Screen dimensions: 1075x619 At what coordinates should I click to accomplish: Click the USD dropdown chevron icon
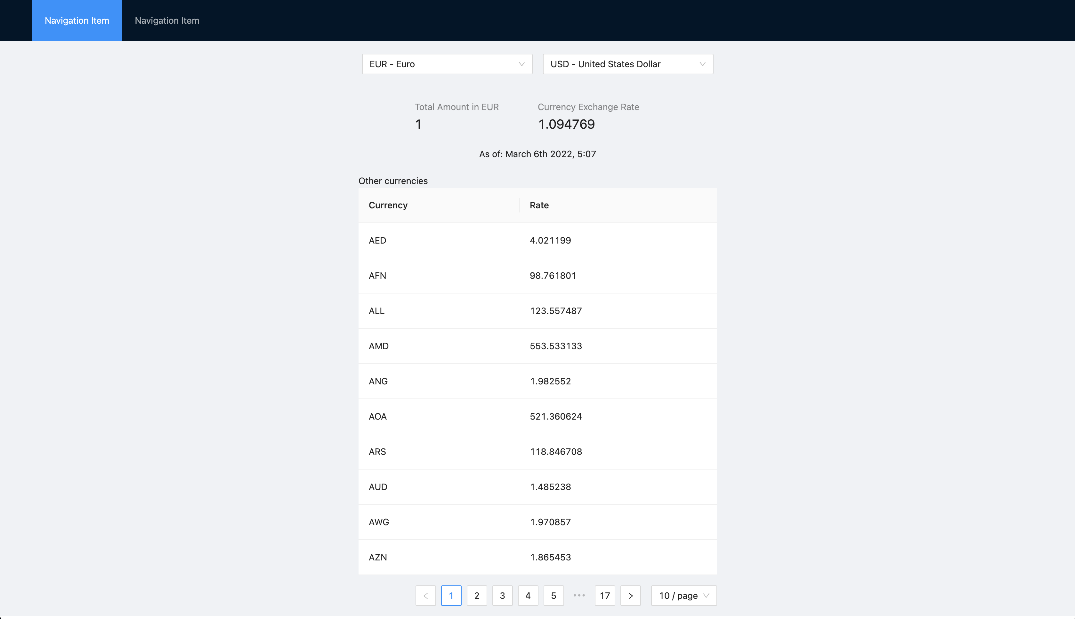702,64
